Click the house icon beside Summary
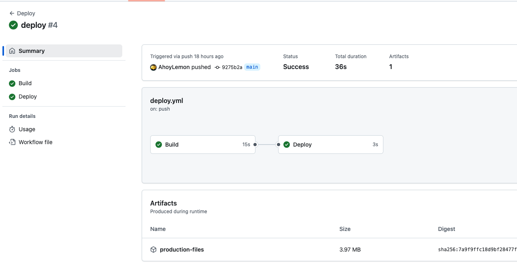This screenshot has width=517, height=277. (x=12, y=51)
